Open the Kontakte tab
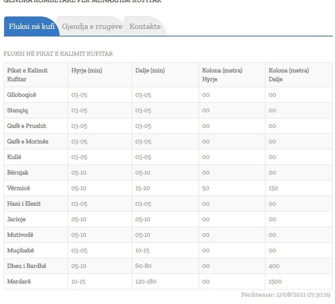335x304 pixels. 145,27
